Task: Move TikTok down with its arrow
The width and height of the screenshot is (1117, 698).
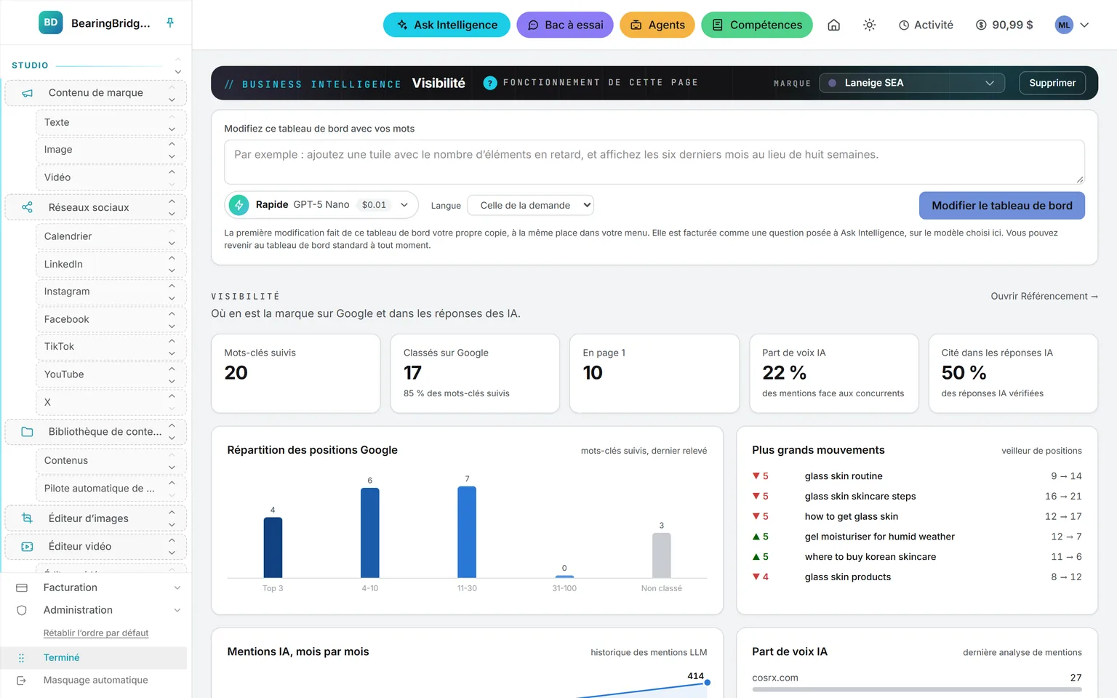Action: click(172, 353)
